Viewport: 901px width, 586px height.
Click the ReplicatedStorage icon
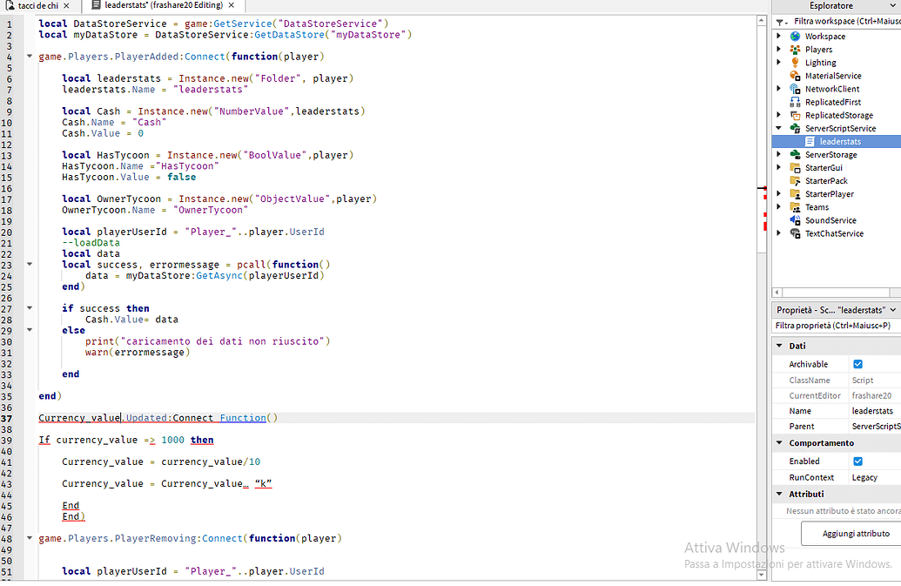[x=796, y=116]
